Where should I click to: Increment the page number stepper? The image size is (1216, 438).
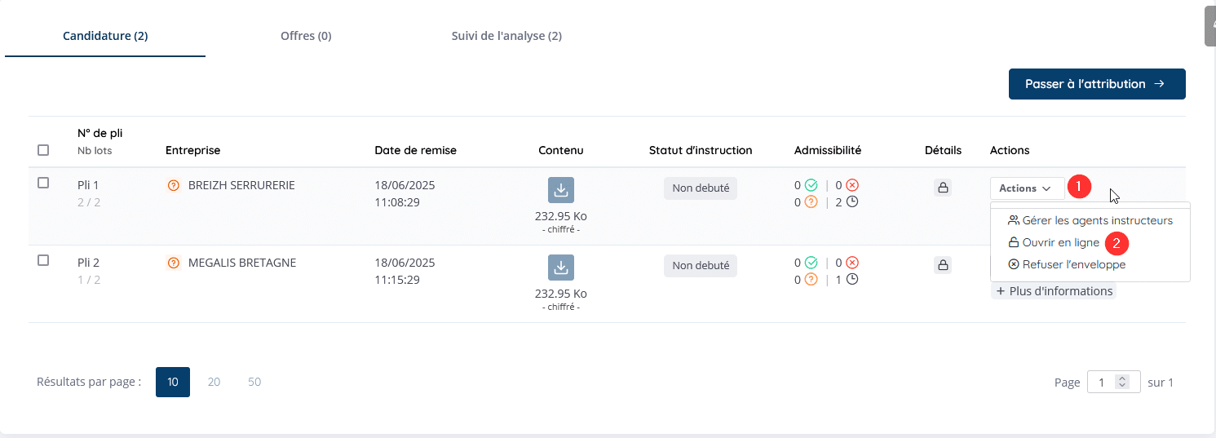tap(1123, 378)
